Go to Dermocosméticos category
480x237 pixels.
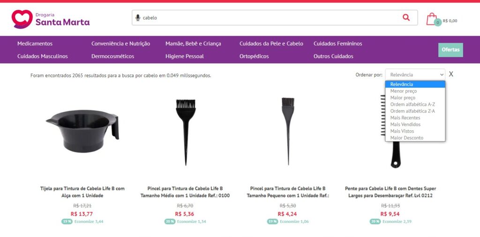click(112, 56)
